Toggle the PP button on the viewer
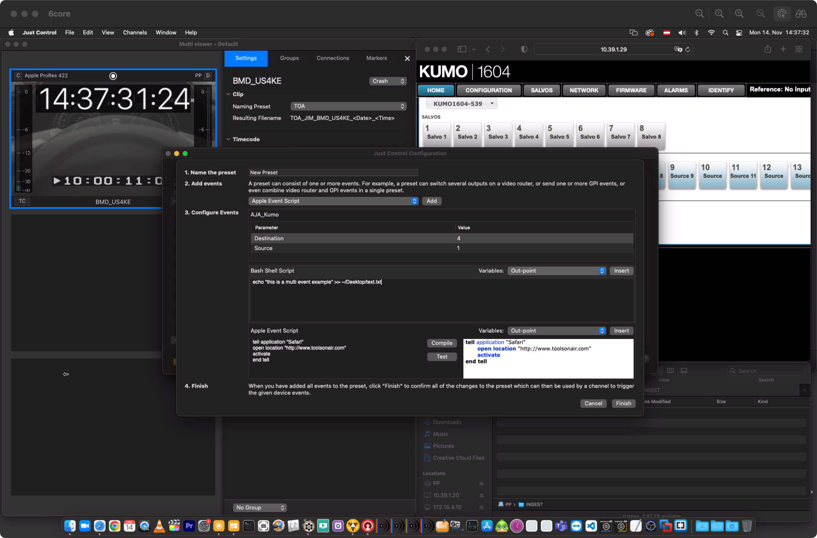Image resolution: width=817 pixels, height=538 pixels. (198, 75)
